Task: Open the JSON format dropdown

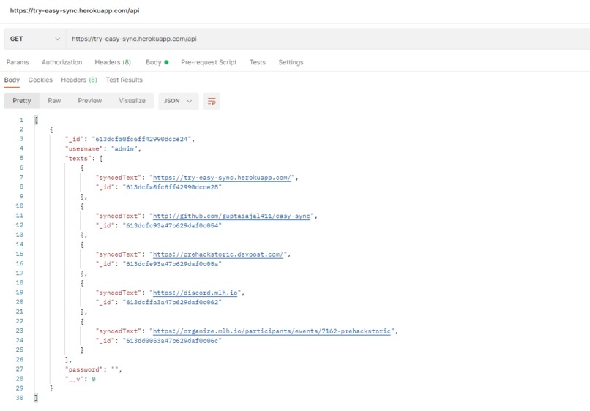Action: coord(179,101)
